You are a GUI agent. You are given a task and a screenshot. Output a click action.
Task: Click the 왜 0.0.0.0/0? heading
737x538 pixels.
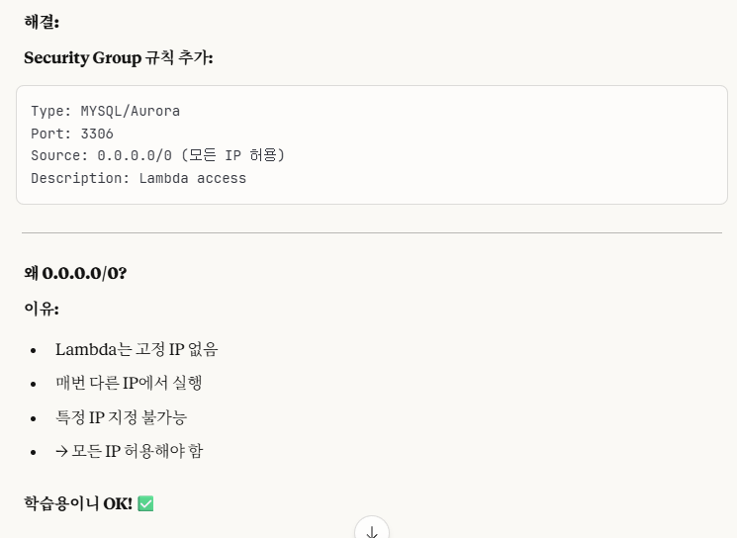pos(75,273)
